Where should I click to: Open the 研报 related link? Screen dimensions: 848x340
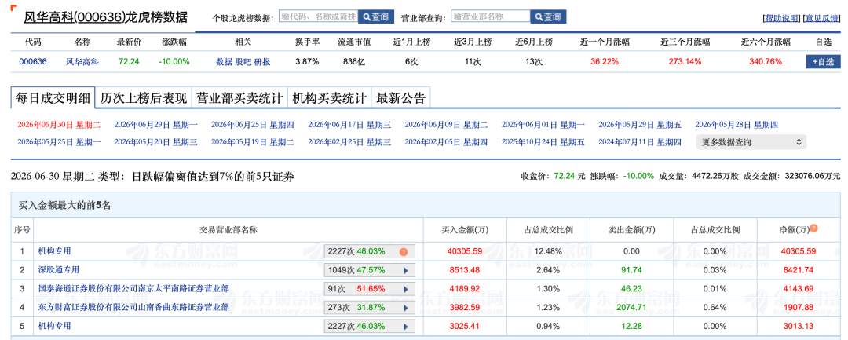(262, 61)
